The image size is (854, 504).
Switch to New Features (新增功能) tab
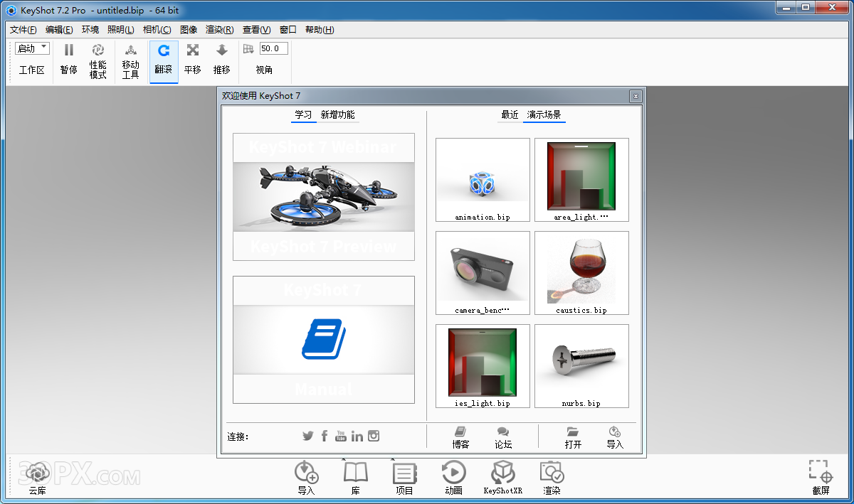337,114
